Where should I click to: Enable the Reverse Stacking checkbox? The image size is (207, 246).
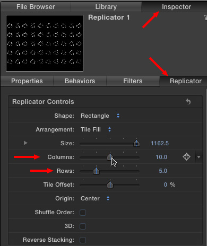tap(83, 240)
